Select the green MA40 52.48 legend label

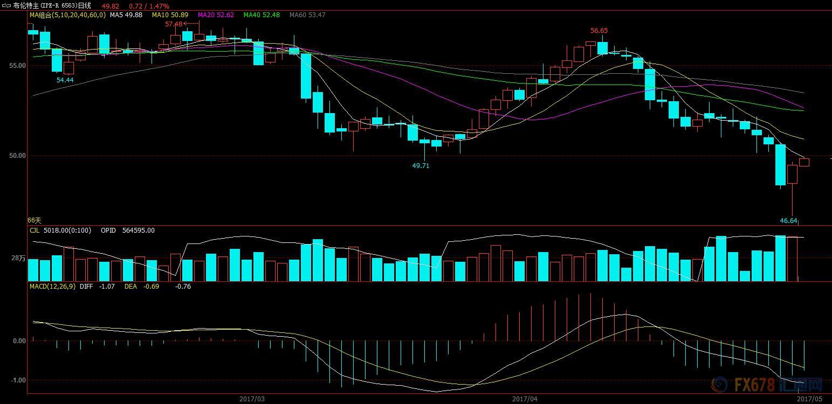[x=262, y=15]
